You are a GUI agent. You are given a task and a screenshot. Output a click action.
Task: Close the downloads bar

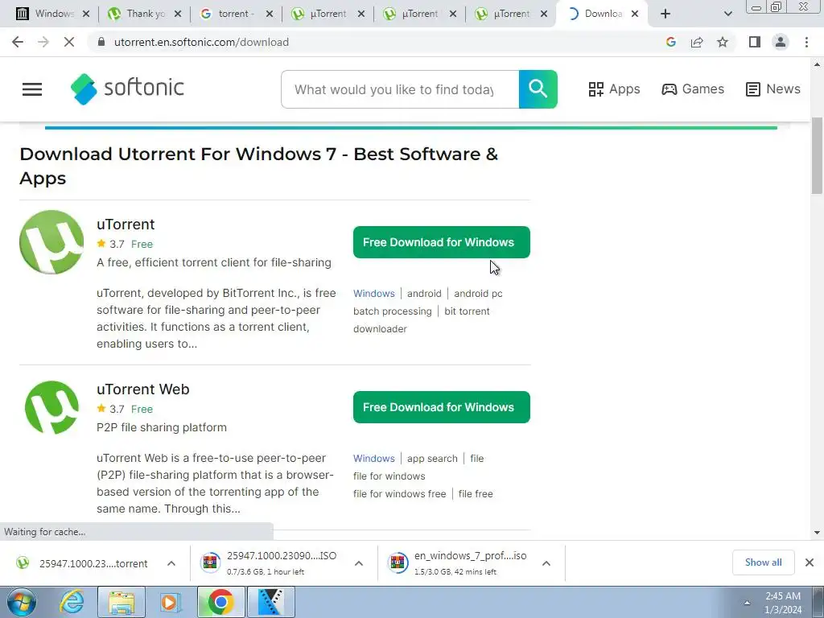[810, 562]
